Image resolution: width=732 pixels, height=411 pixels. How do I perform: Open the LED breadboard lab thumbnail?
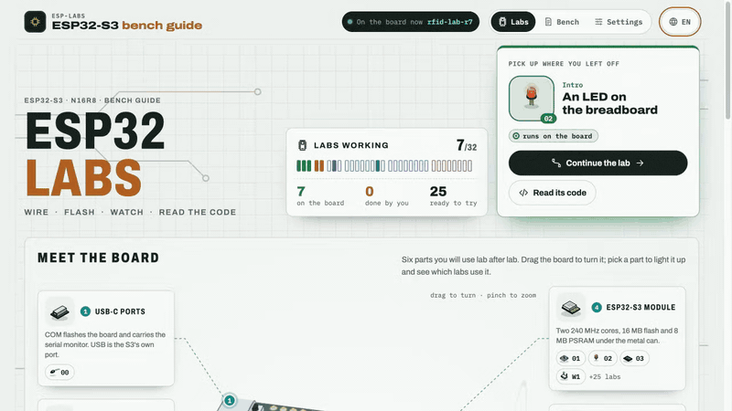click(x=532, y=99)
